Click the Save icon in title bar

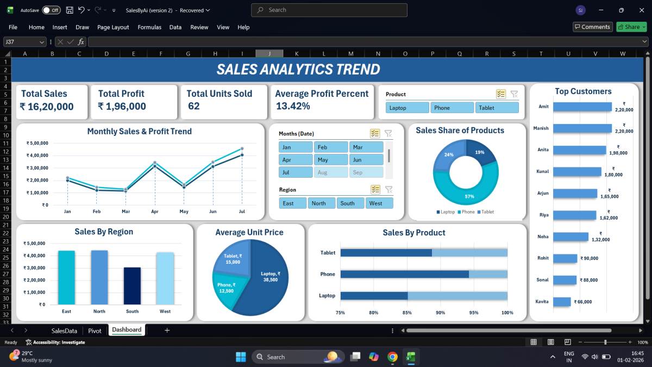point(70,10)
